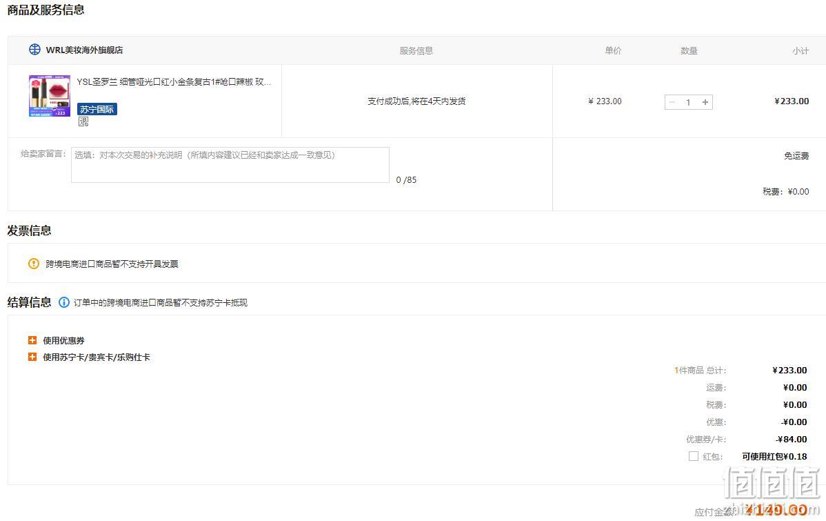Click the 1件商品 总计 amount ¥233.00
The image size is (826, 521).
789,370
